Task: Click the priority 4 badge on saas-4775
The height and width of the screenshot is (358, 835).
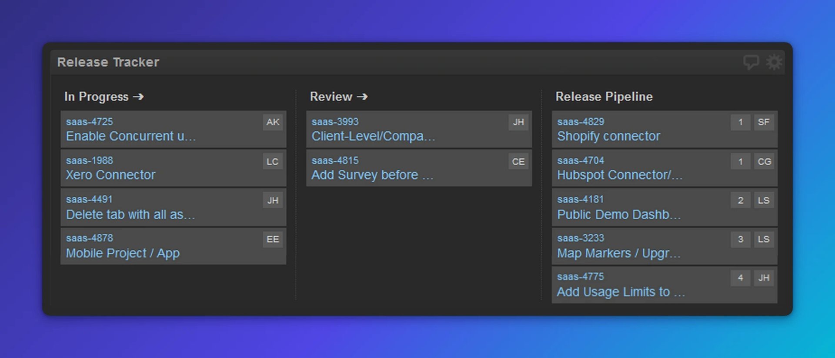Action: click(x=741, y=278)
